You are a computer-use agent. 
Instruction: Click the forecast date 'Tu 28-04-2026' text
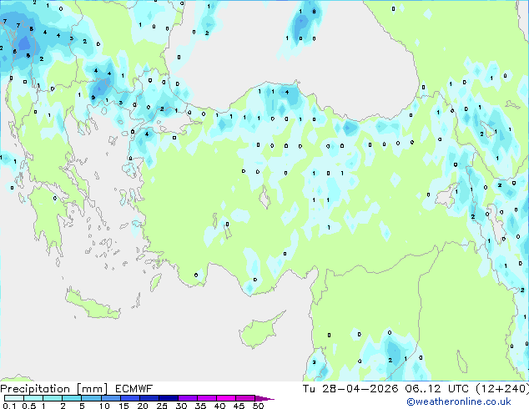(x=350, y=389)
